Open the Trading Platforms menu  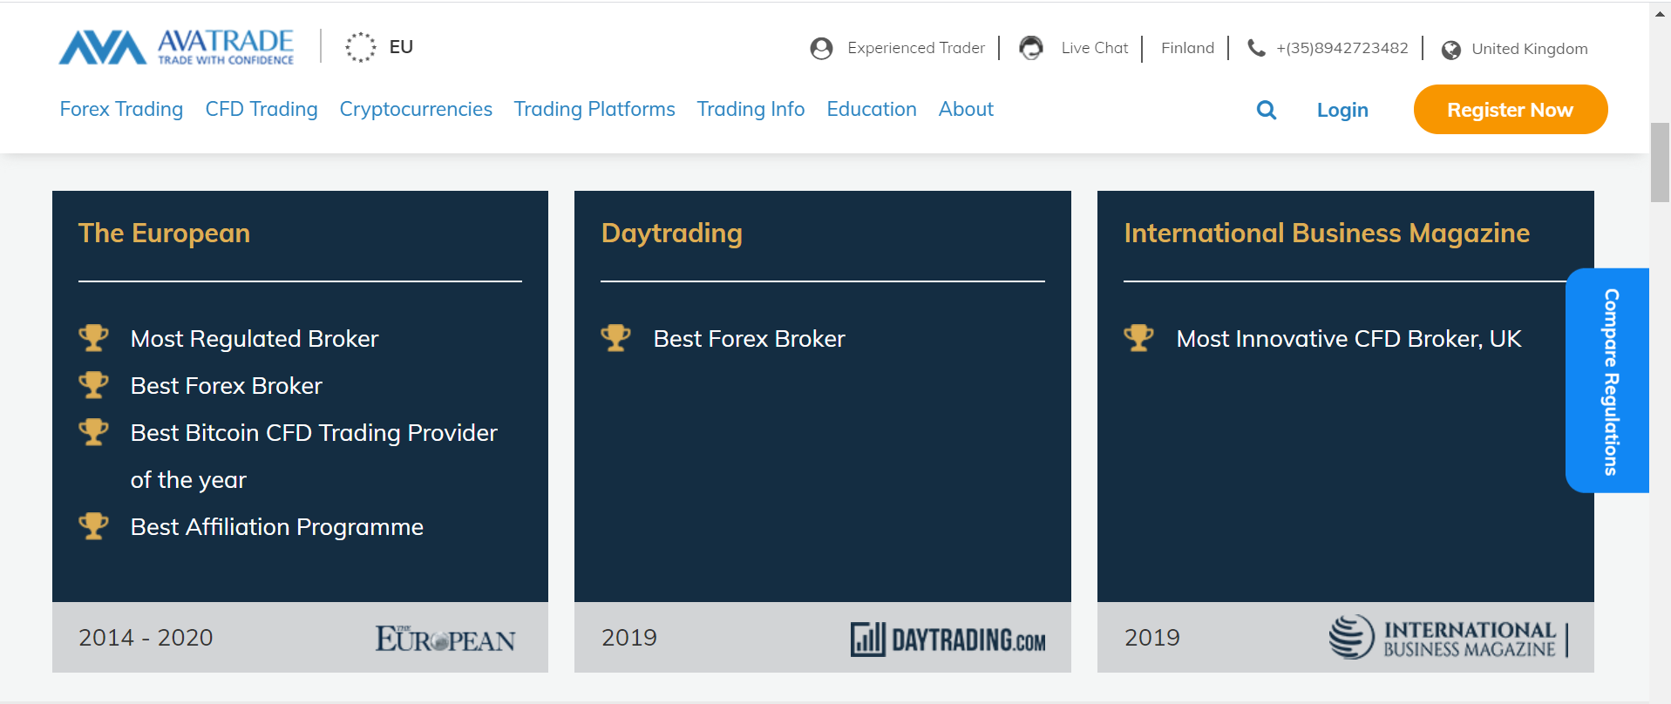pos(594,109)
